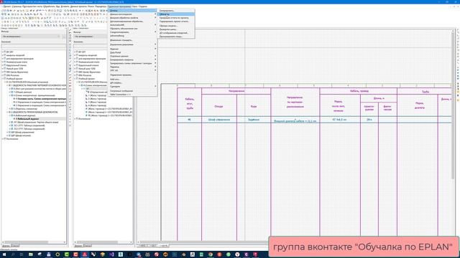Screen dimensions: 460x258
Task: Click Шкаф управления cell in cable table
Action: (219, 120)
